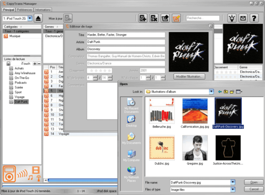Expand the Files of type dropdown
Image resolution: width=265 pixels, height=195 pixels.
(x=233, y=190)
